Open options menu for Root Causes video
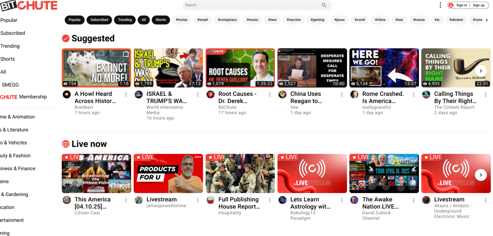The width and height of the screenshot is (493, 236). coord(270,94)
